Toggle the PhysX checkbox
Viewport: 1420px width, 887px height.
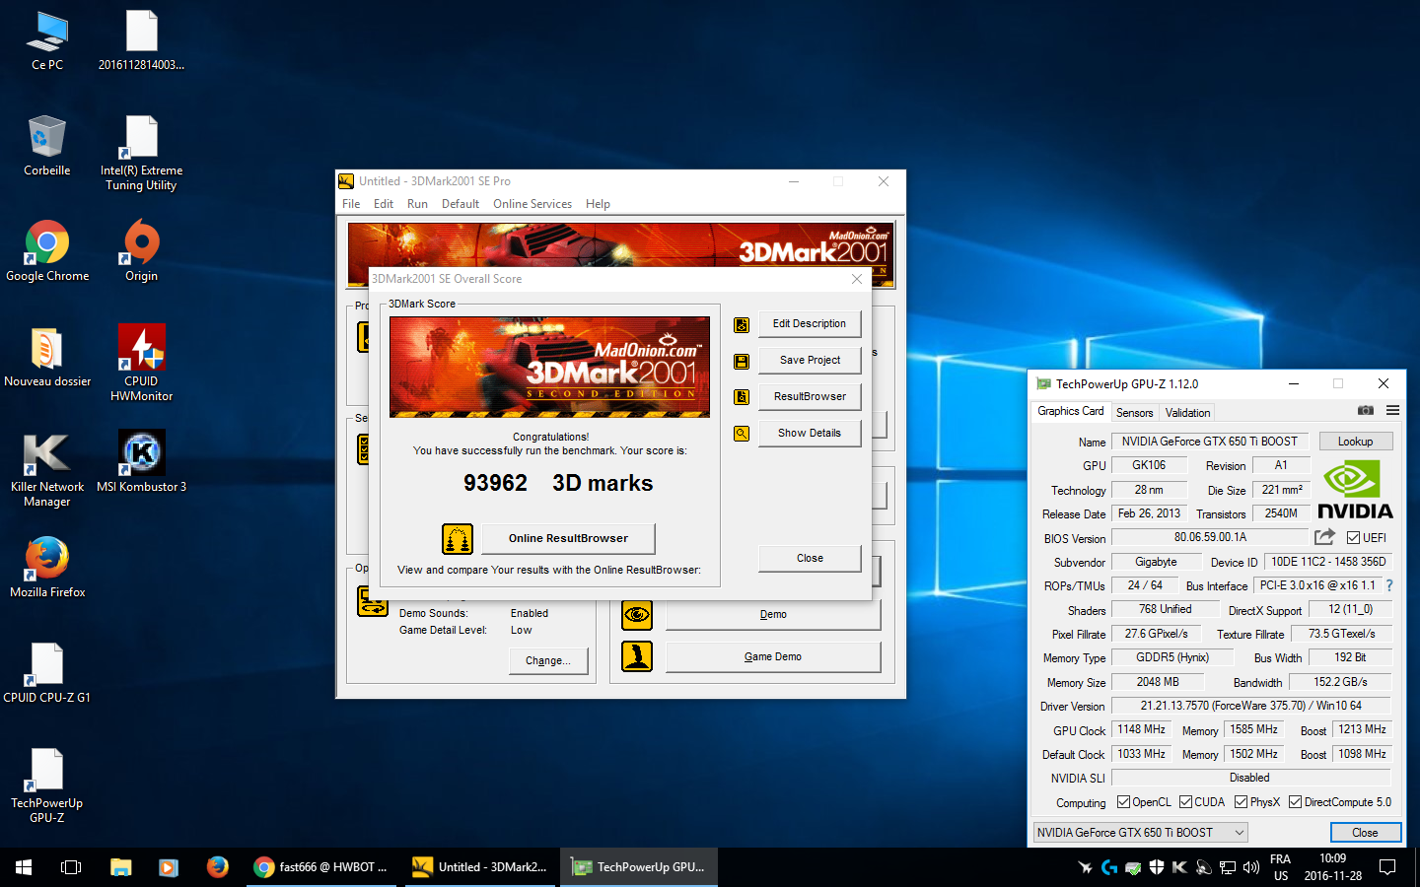1241,802
